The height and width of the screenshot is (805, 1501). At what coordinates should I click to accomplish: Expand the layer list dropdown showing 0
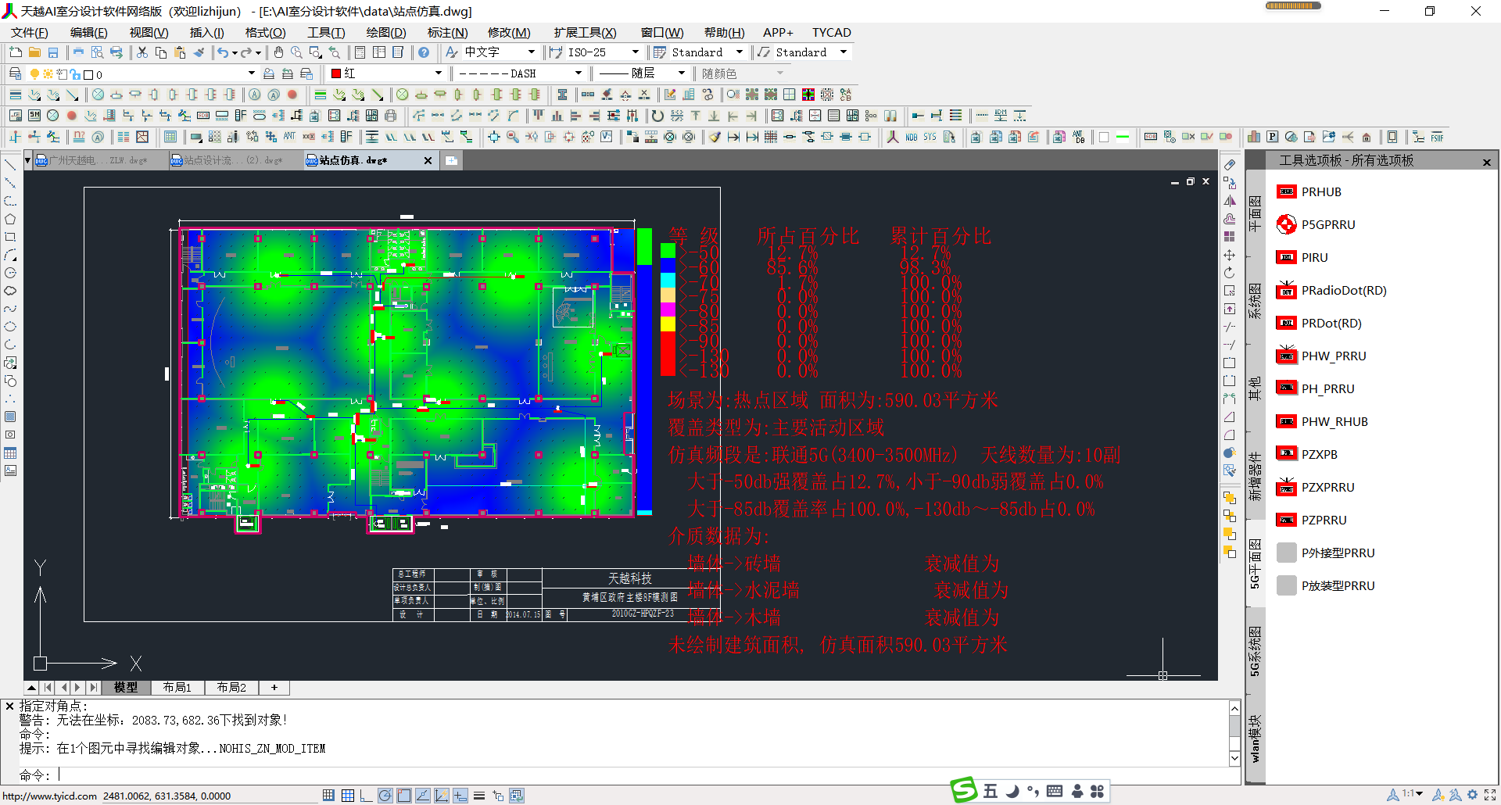(x=251, y=73)
